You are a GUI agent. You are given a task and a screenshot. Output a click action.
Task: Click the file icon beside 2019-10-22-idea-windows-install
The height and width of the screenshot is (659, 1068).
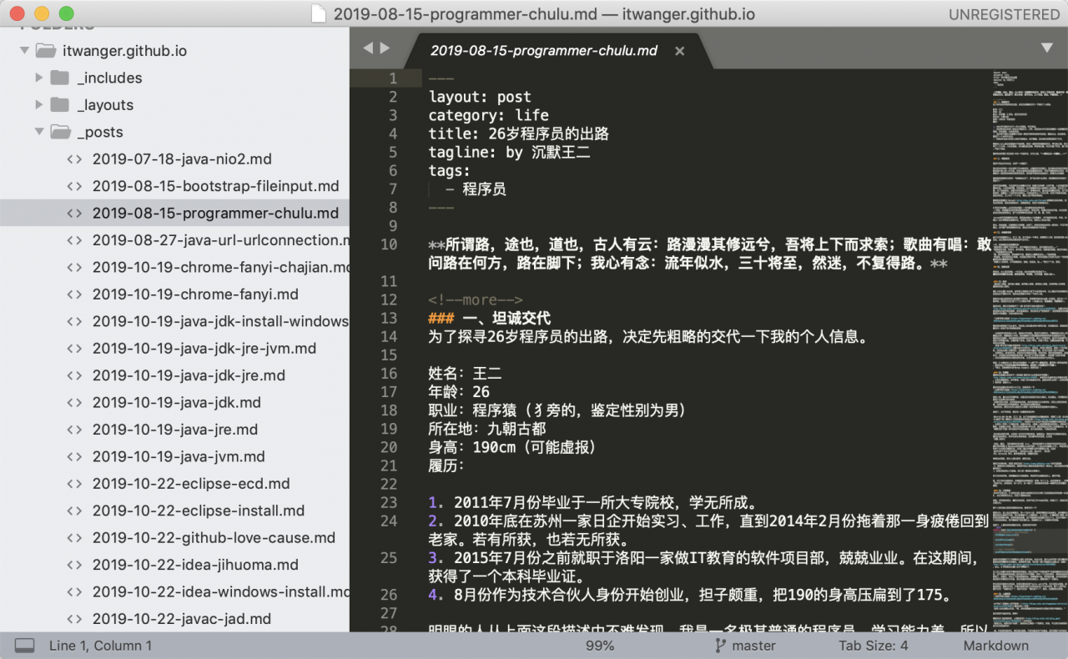75,592
